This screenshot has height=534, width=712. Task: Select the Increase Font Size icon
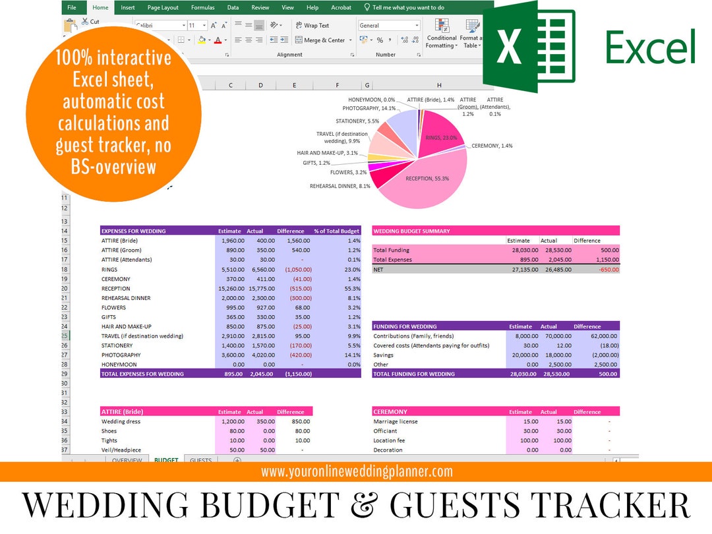click(x=213, y=25)
